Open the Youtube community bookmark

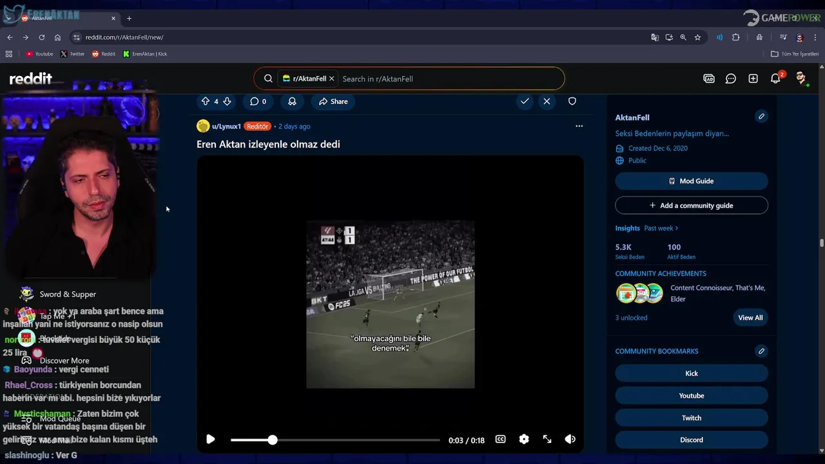pos(692,396)
